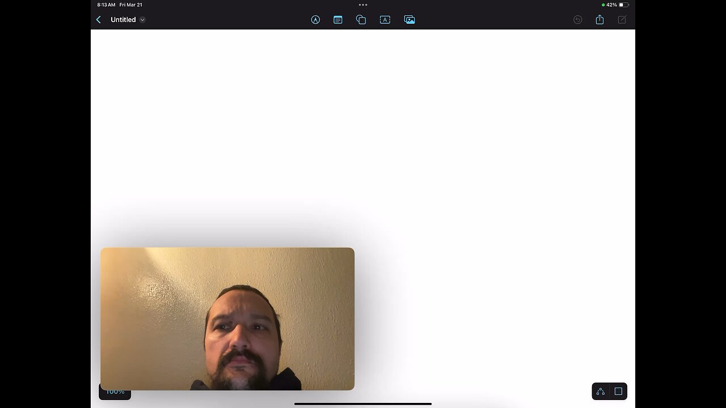Tap the time "8:13 AM"

pos(106,5)
